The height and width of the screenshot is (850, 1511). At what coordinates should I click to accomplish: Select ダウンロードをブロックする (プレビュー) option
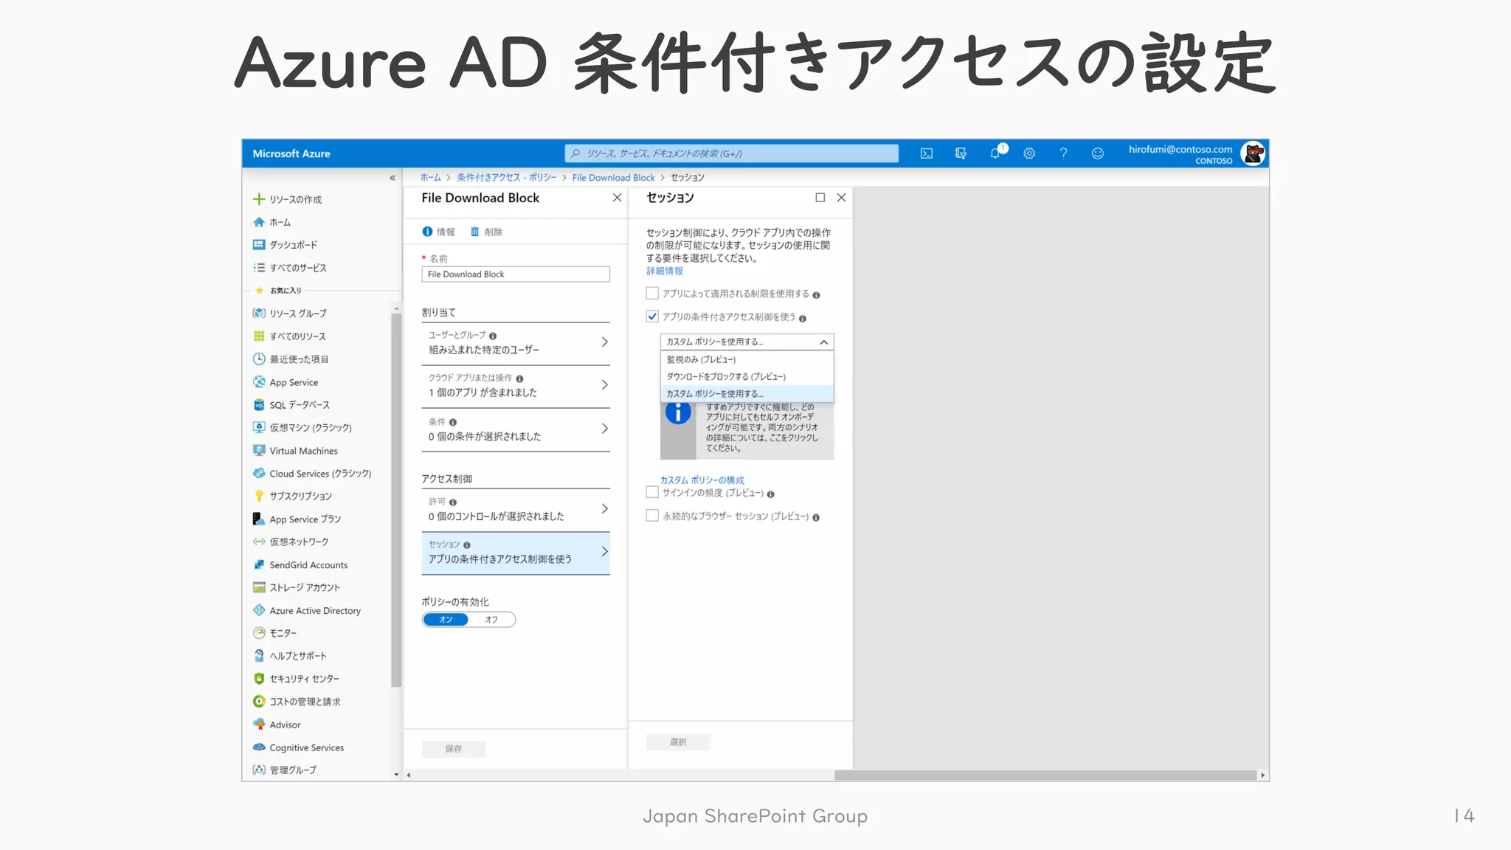click(x=747, y=376)
